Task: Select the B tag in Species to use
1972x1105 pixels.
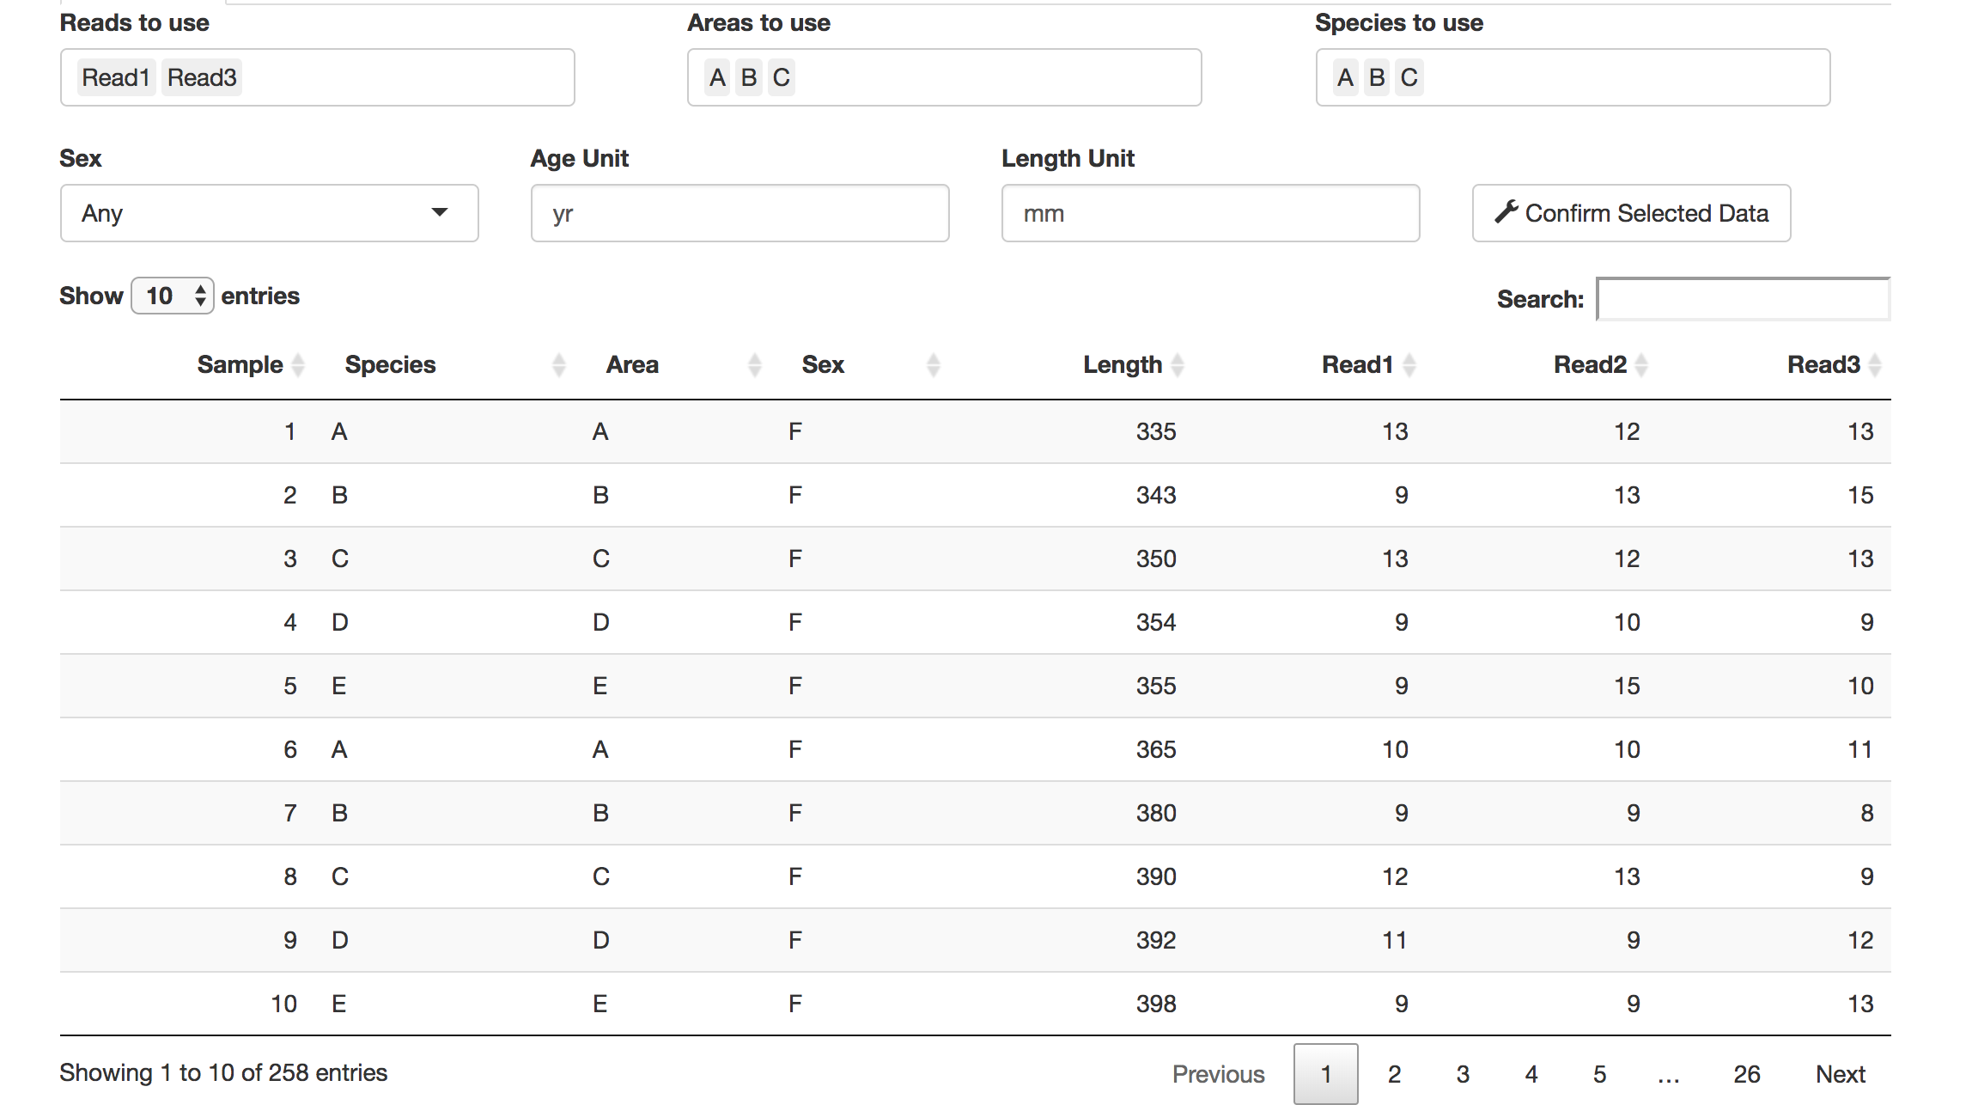Action: point(1377,77)
